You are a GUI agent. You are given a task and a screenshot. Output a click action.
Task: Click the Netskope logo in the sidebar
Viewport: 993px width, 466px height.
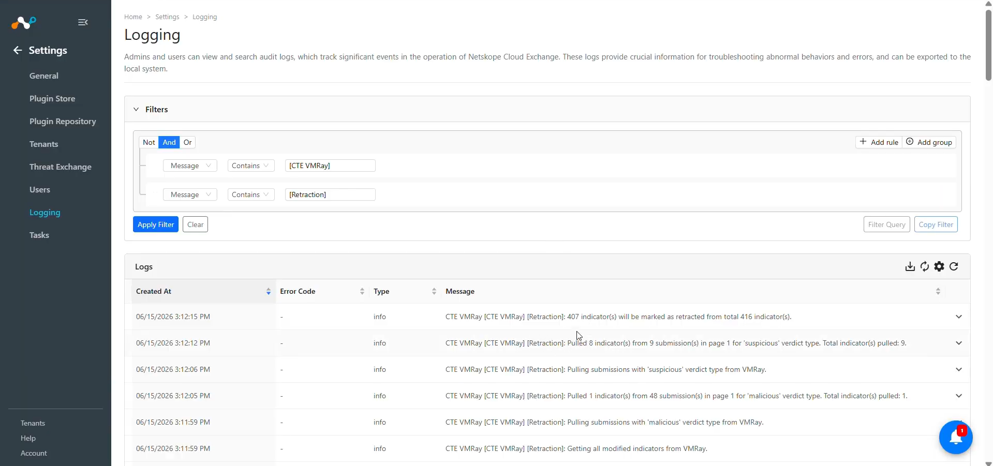point(24,22)
